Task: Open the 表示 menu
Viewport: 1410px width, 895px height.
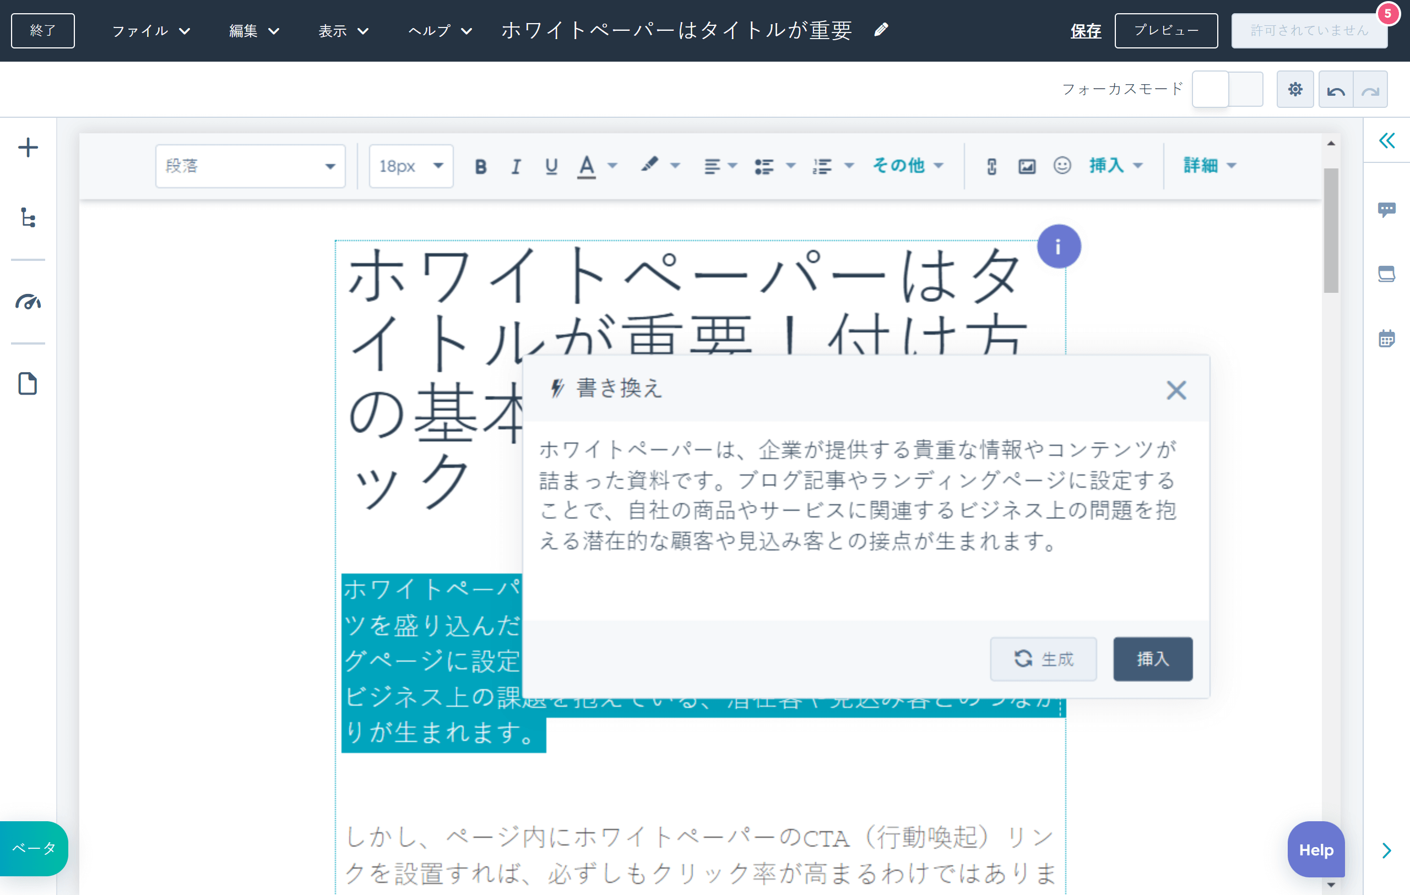Action: click(x=344, y=30)
